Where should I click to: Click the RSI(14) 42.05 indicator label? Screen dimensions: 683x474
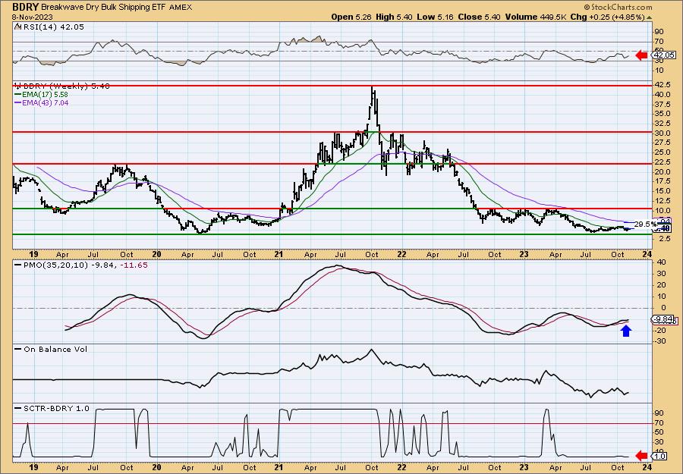tap(52, 27)
